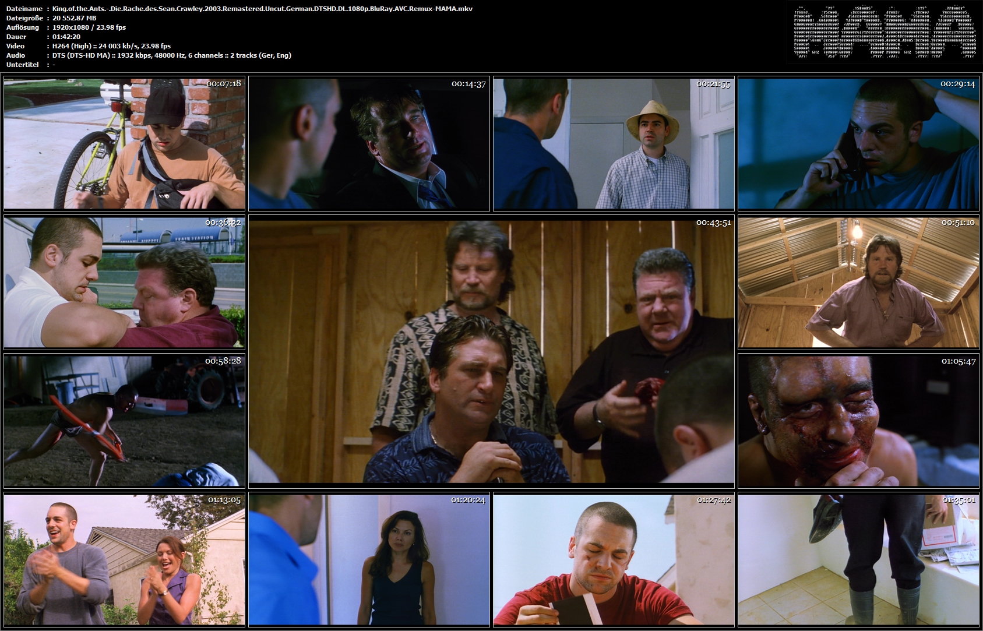Open thumbnail at timestamp 00:58:28
Screen dimensions: 983x631
click(124, 421)
